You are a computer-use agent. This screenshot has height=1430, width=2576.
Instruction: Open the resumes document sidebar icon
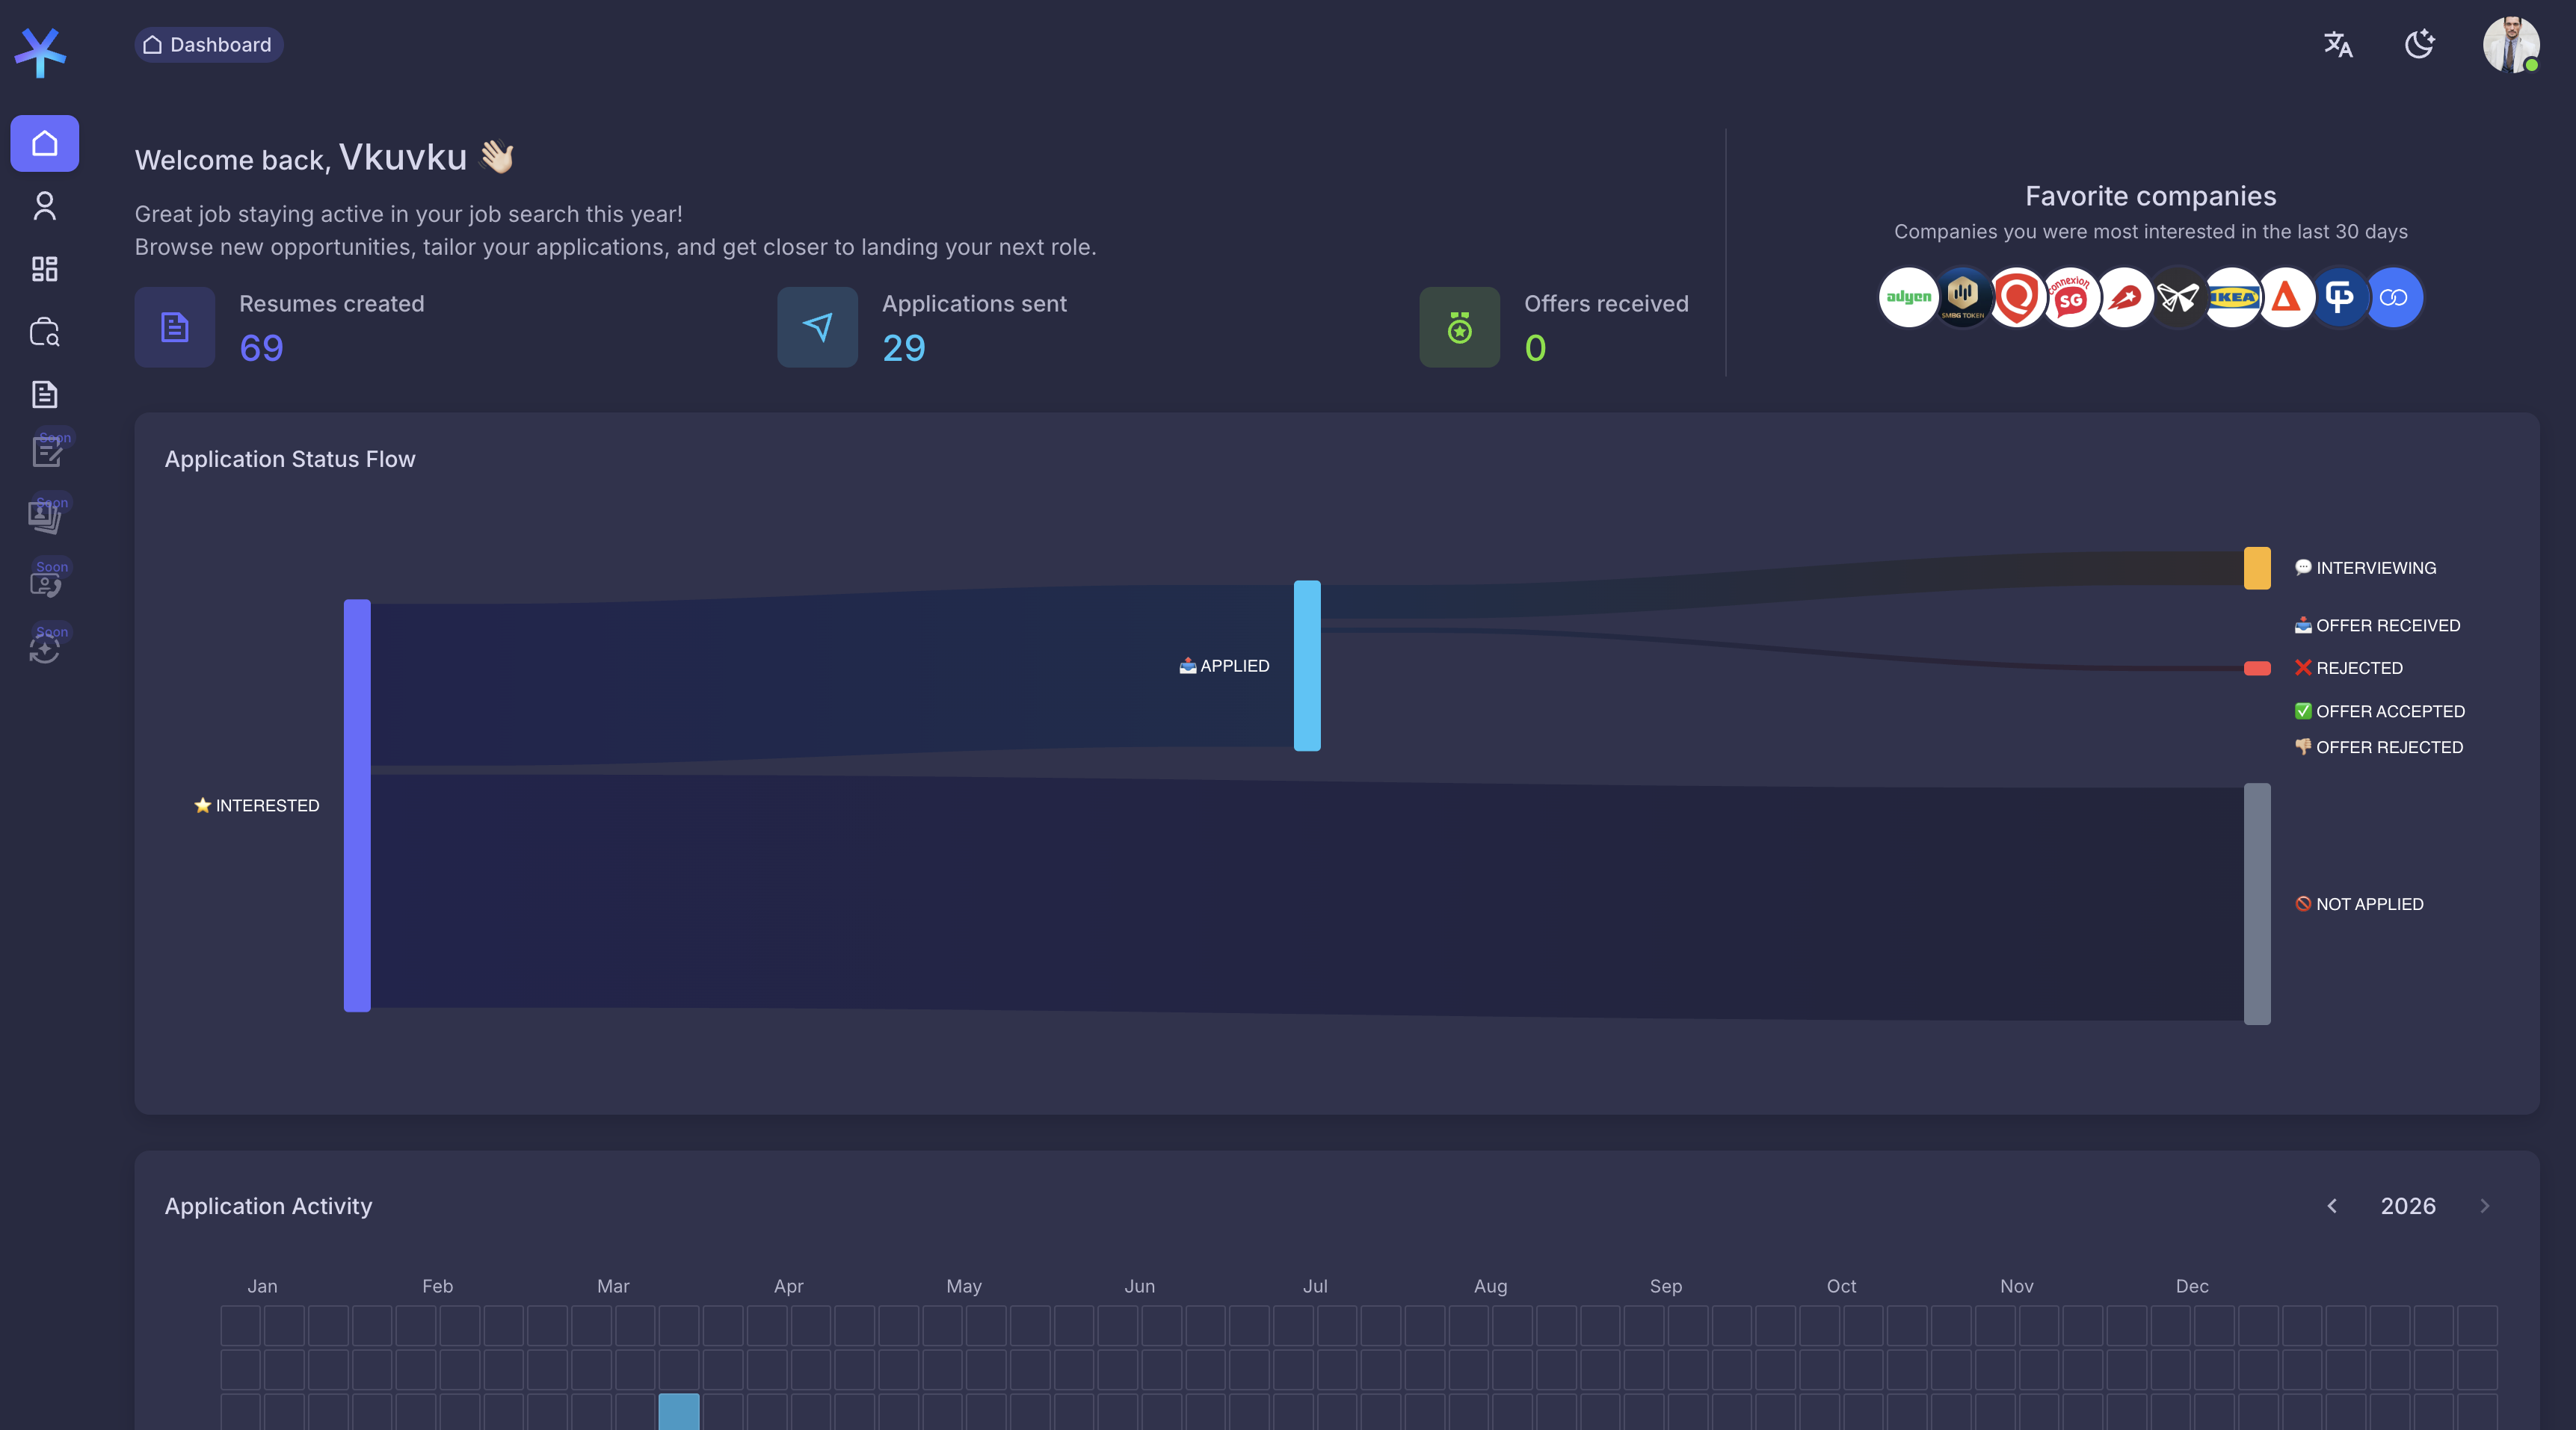pyautogui.click(x=44, y=394)
